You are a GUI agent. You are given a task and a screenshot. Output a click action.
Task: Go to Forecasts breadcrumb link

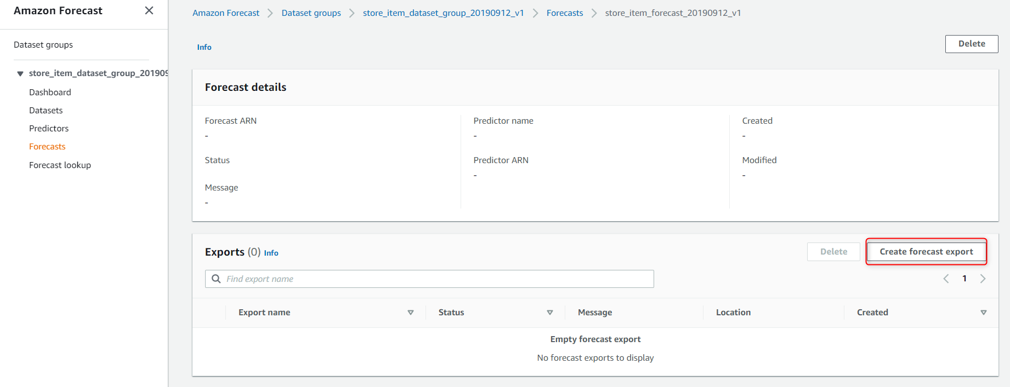565,13
